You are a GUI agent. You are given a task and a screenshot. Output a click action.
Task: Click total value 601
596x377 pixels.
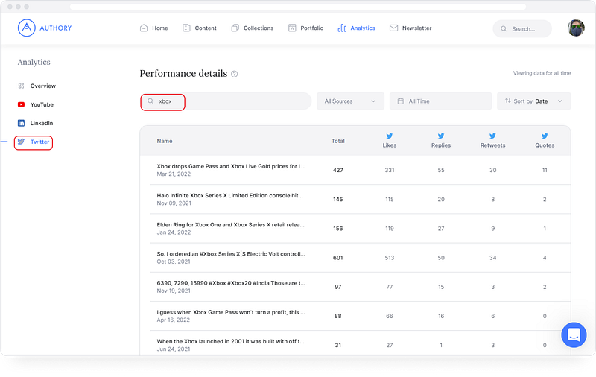point(338,258)
